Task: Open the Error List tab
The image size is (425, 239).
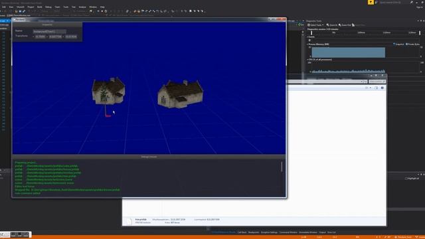Action: (331, 232)
